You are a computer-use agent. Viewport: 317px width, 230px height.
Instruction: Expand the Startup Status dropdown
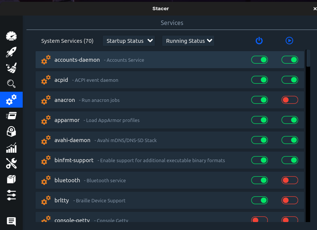click(129, 41)
